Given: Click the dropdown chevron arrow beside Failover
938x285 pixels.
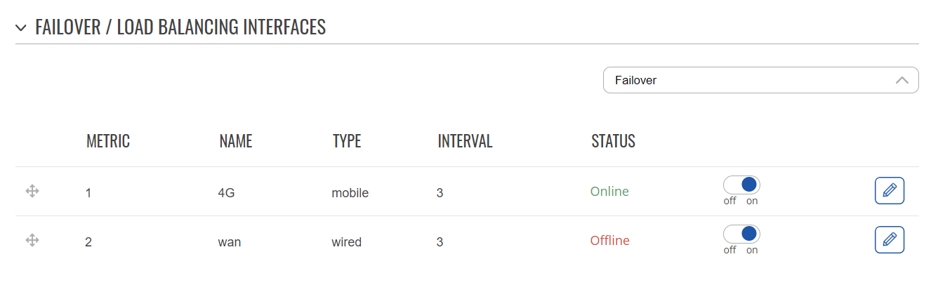Looking at the screenshot, I should tap(902, 80).
